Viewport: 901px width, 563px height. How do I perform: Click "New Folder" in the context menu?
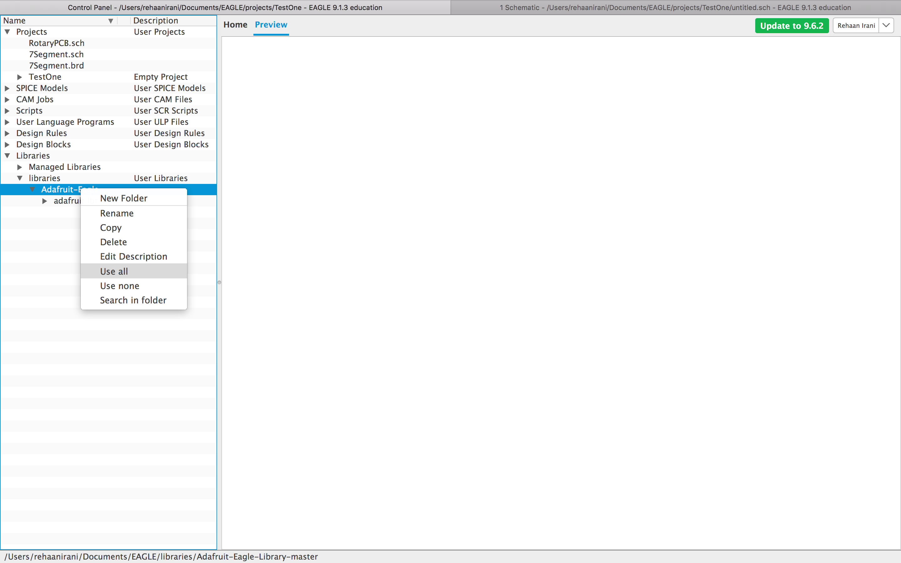(x=123, y=198)
